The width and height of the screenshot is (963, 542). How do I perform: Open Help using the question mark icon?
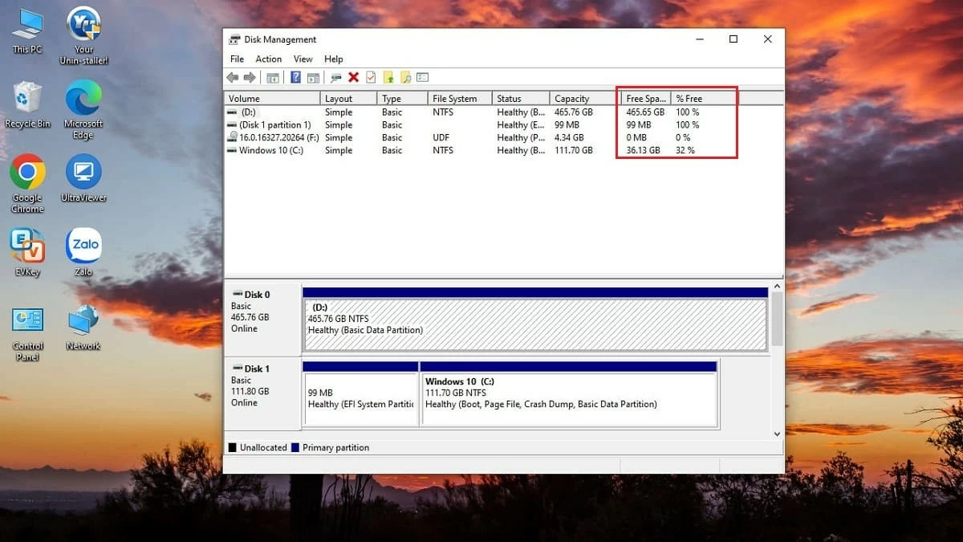293,77
